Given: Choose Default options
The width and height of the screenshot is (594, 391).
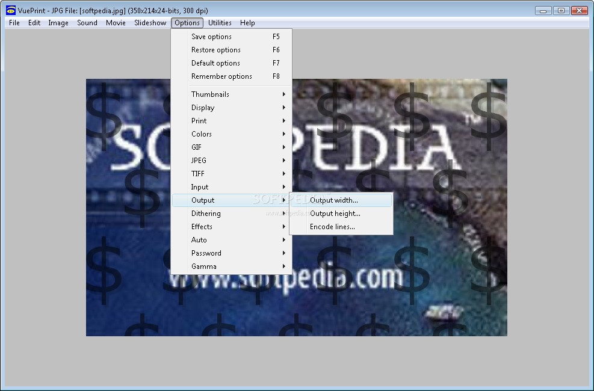Looking at the screenshot, I should click(232, 63).
